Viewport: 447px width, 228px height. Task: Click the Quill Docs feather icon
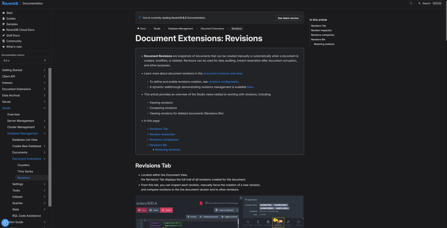(3, 35)
